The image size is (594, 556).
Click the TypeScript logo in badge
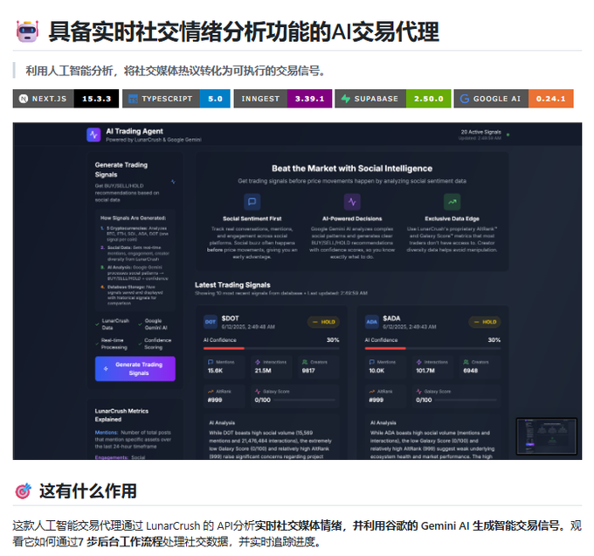click(x=133, y=99)
